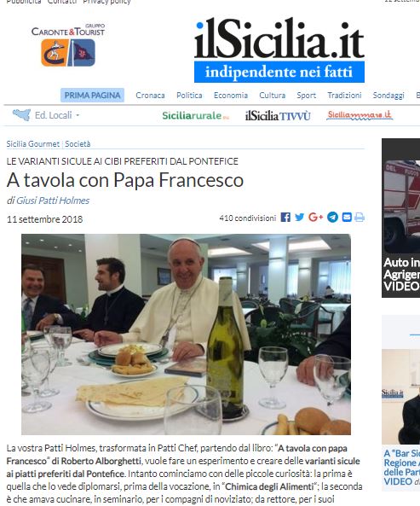The width and height of the screenshot is (420, 506).
Task: Open author Giusi Patti Holmes page
Action: click(x=53, y=201)
